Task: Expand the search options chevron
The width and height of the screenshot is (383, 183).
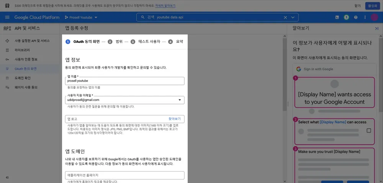Action: pos(293,17)
